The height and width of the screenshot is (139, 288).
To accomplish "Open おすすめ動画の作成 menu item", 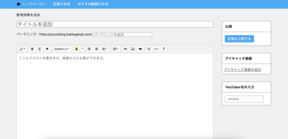I will pos(93,4).
